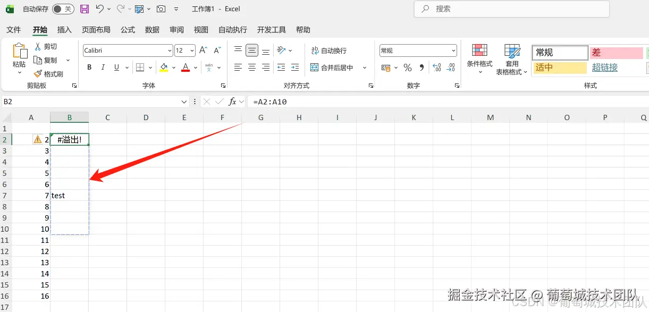This screenshot has height=312, width=649.
Task: Open the 套用表格格式 format as table menu
Action: 512,60
